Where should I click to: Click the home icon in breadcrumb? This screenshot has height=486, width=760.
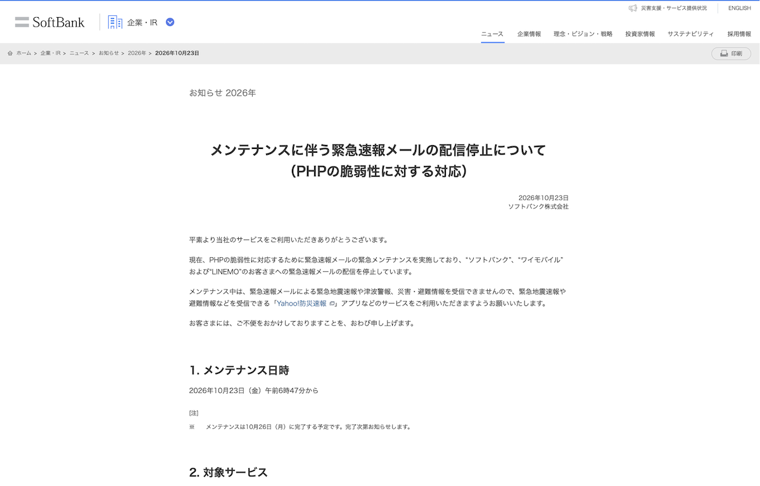pyautogui.click(x=10, y=53)
